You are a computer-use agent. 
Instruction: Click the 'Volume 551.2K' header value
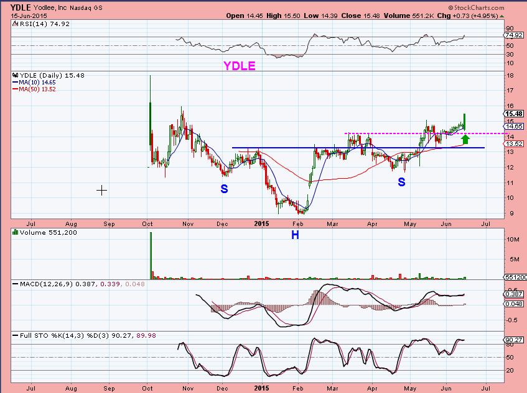tap(408, 16)
